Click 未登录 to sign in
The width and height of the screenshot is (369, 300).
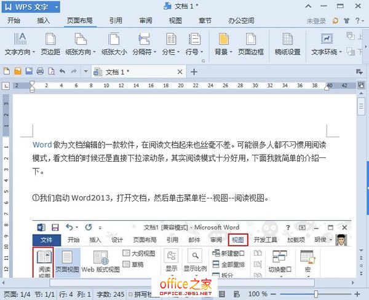[316, 21]
